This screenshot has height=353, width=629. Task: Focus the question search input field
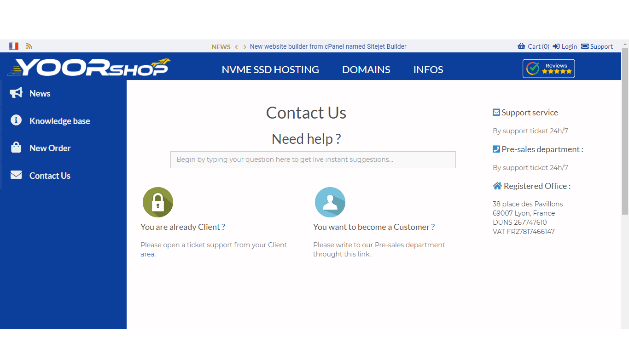[313, 159]
